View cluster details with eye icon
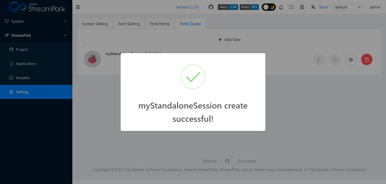The image size is (386, 184). [351, 60]
